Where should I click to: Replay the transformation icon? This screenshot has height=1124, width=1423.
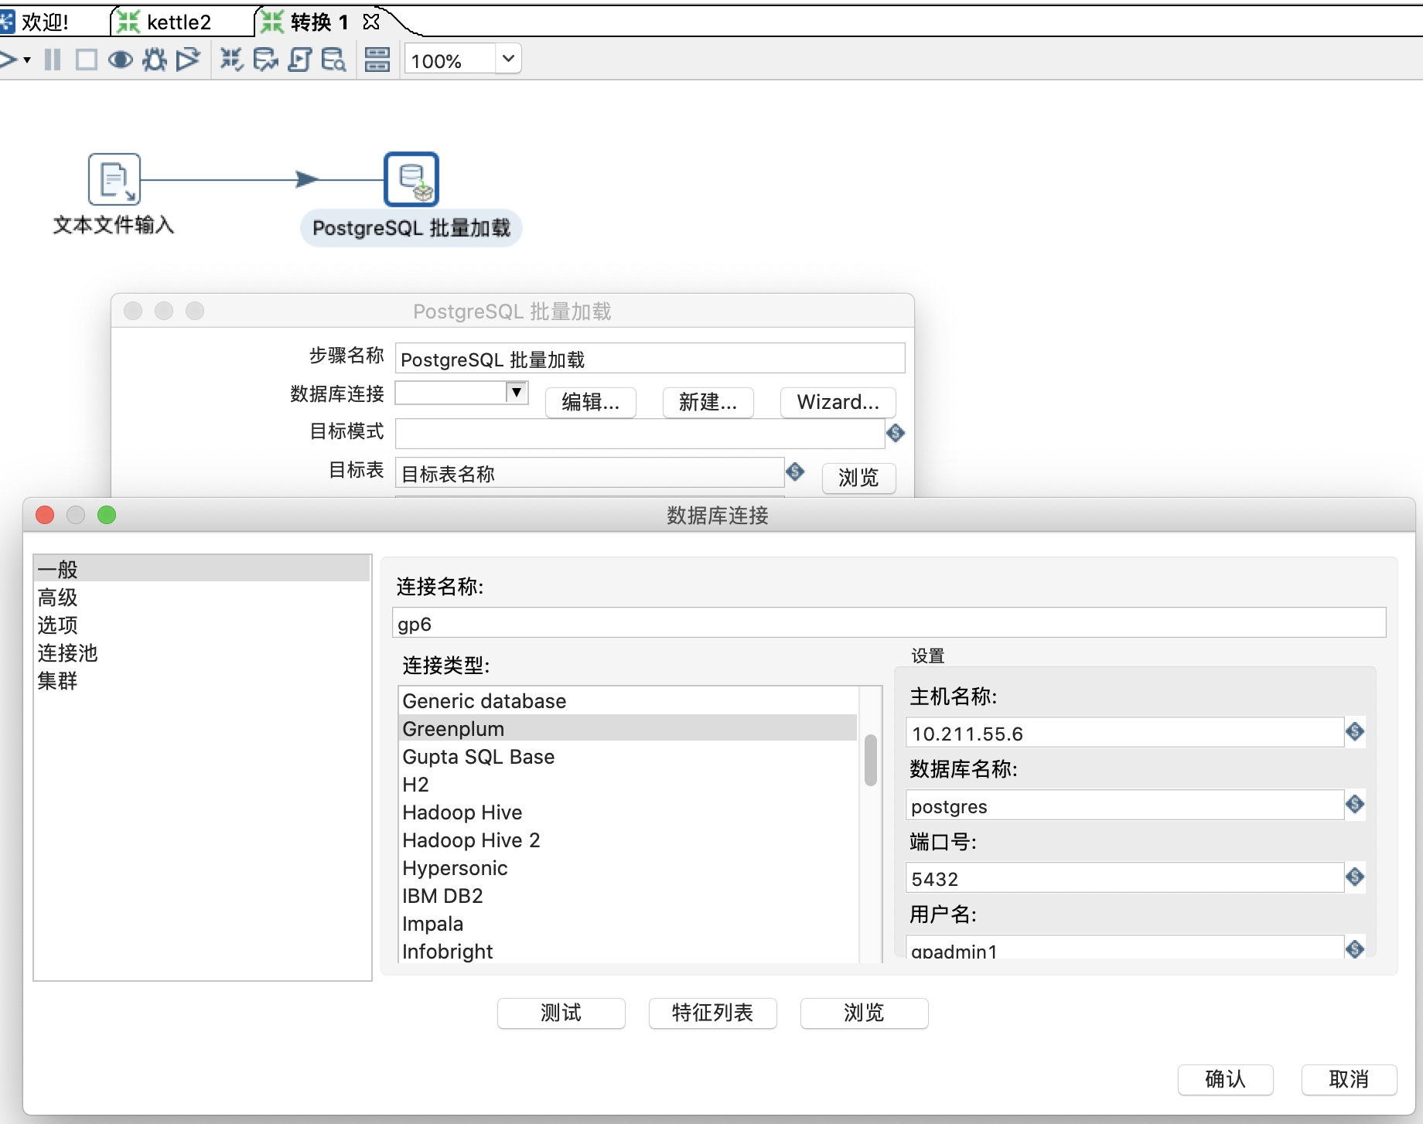point(188,60)
